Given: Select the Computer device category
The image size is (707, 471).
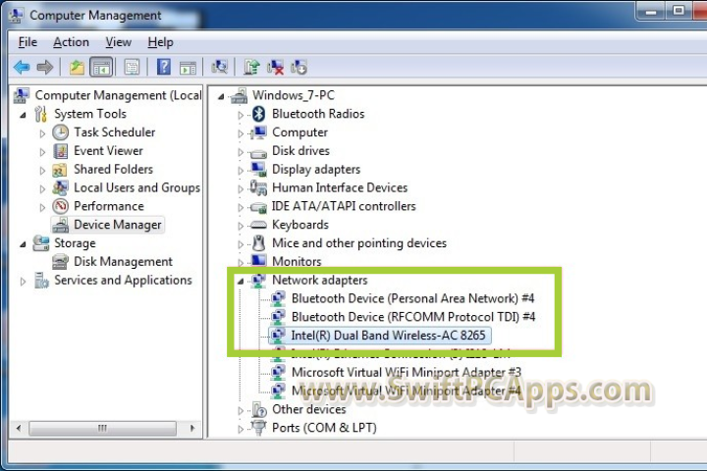Looking at the screenshot, I should click(299, 132).
